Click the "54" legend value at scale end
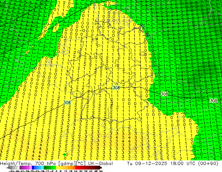This screenshot has height=172, width=222. [101, 171]
